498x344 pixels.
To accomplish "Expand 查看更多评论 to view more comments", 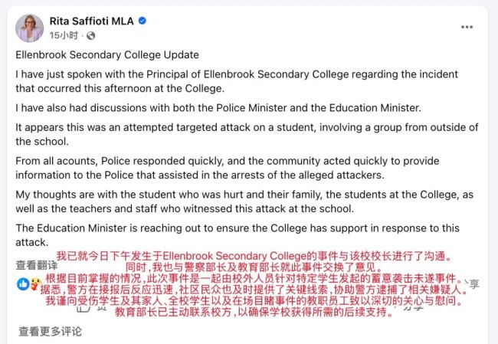I will click(50, 331).
